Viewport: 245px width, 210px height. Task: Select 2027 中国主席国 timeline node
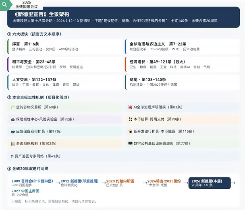(25, 191)
